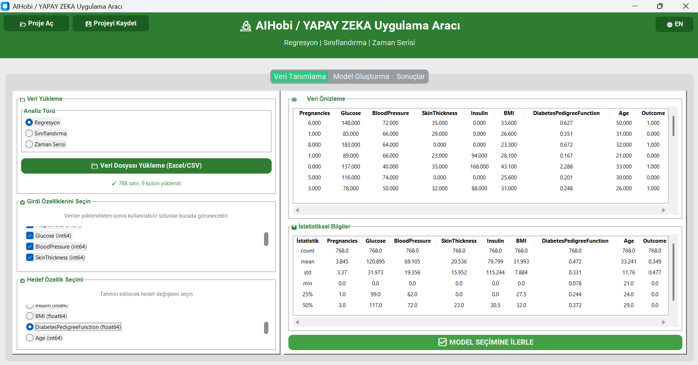Click the icon next to Hedef Özellik Seçimi
Screen dimensions: 698x365
(22, 280)
